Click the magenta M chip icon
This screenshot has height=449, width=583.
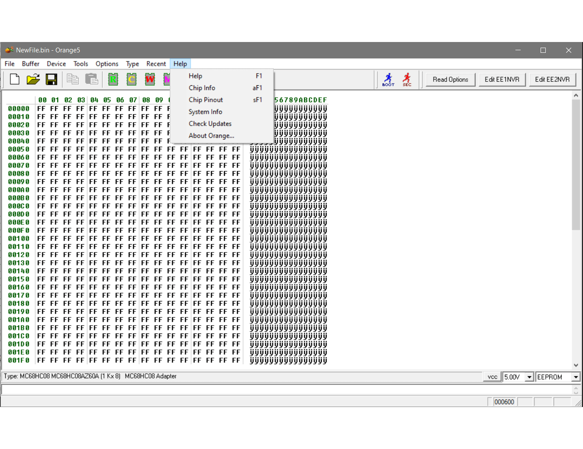click(x=166, y=79)
